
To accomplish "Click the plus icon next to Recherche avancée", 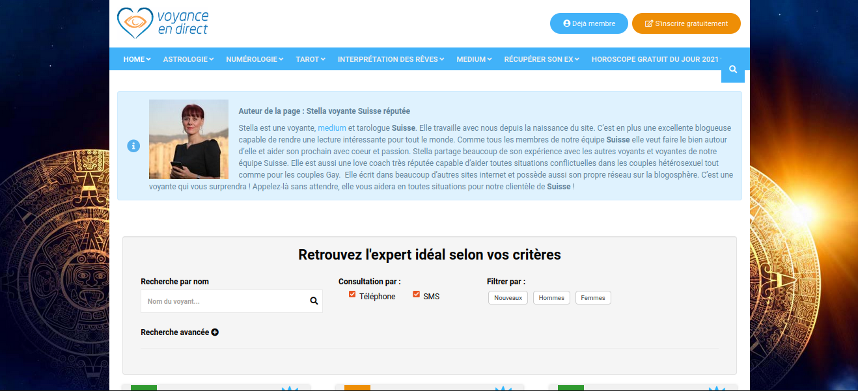I will [x=215, y=332].
